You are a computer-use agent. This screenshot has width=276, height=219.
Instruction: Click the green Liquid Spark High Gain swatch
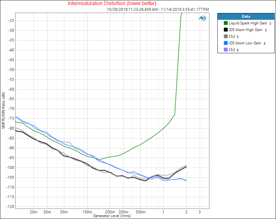coord(226,23)
